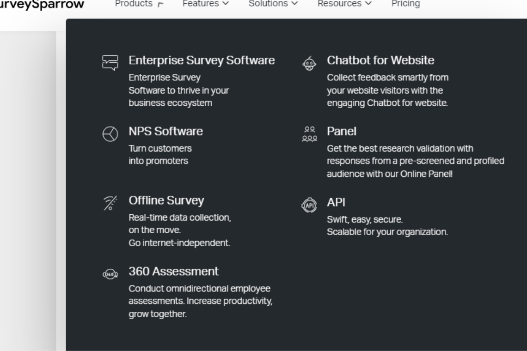Click the Panel people group icon
This screenshot has width=527, height=351.
coord(309,134)
